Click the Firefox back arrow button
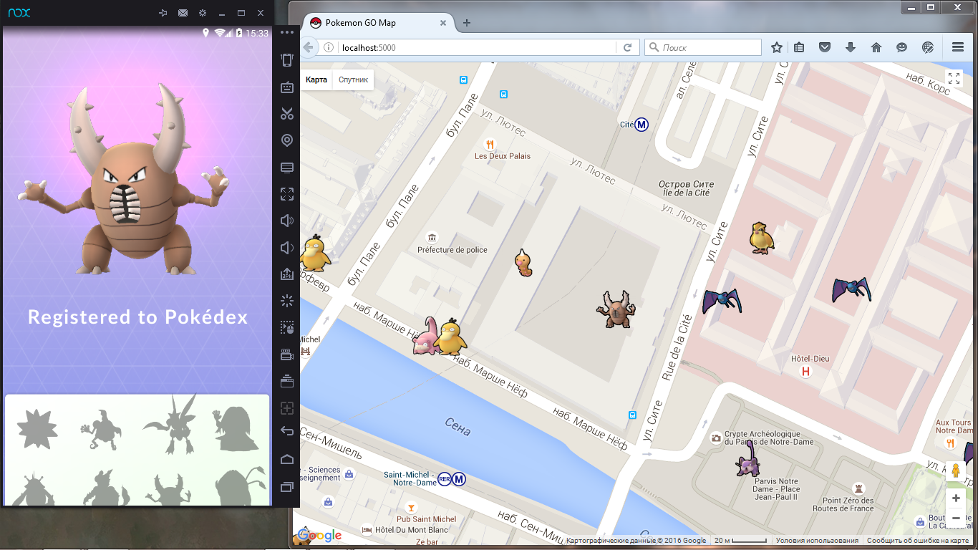 point(309,47)
